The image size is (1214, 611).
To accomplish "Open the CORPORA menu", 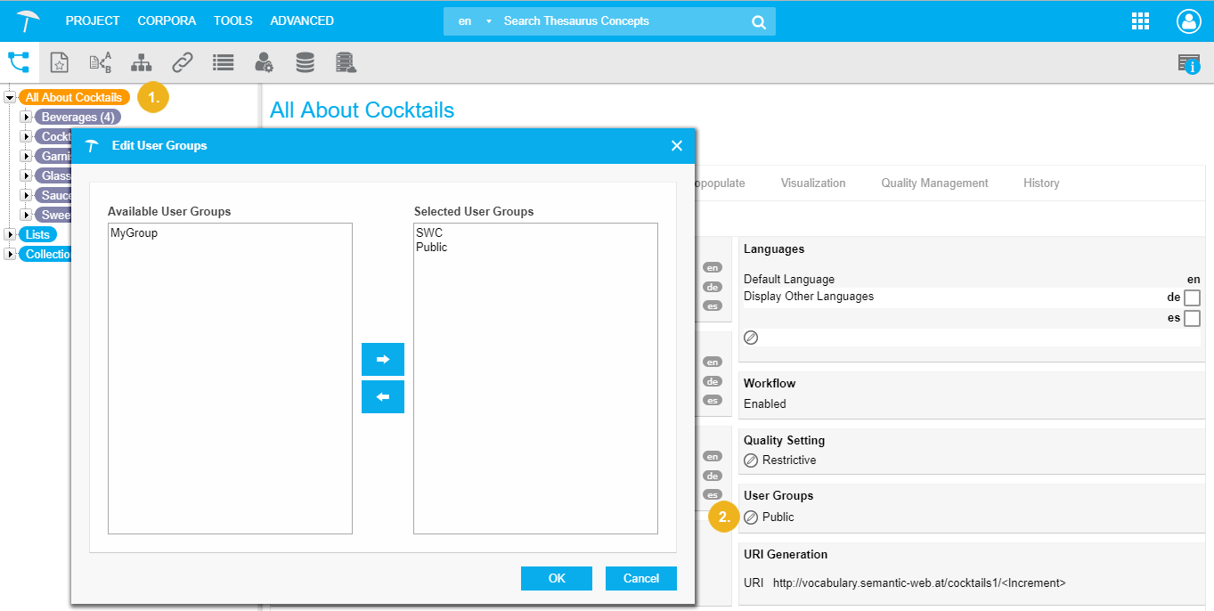I will pyautogui.click(x=167, y=20).
